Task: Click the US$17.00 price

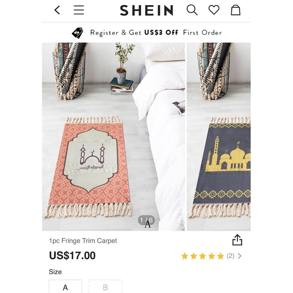Action: tap(72, 256)
